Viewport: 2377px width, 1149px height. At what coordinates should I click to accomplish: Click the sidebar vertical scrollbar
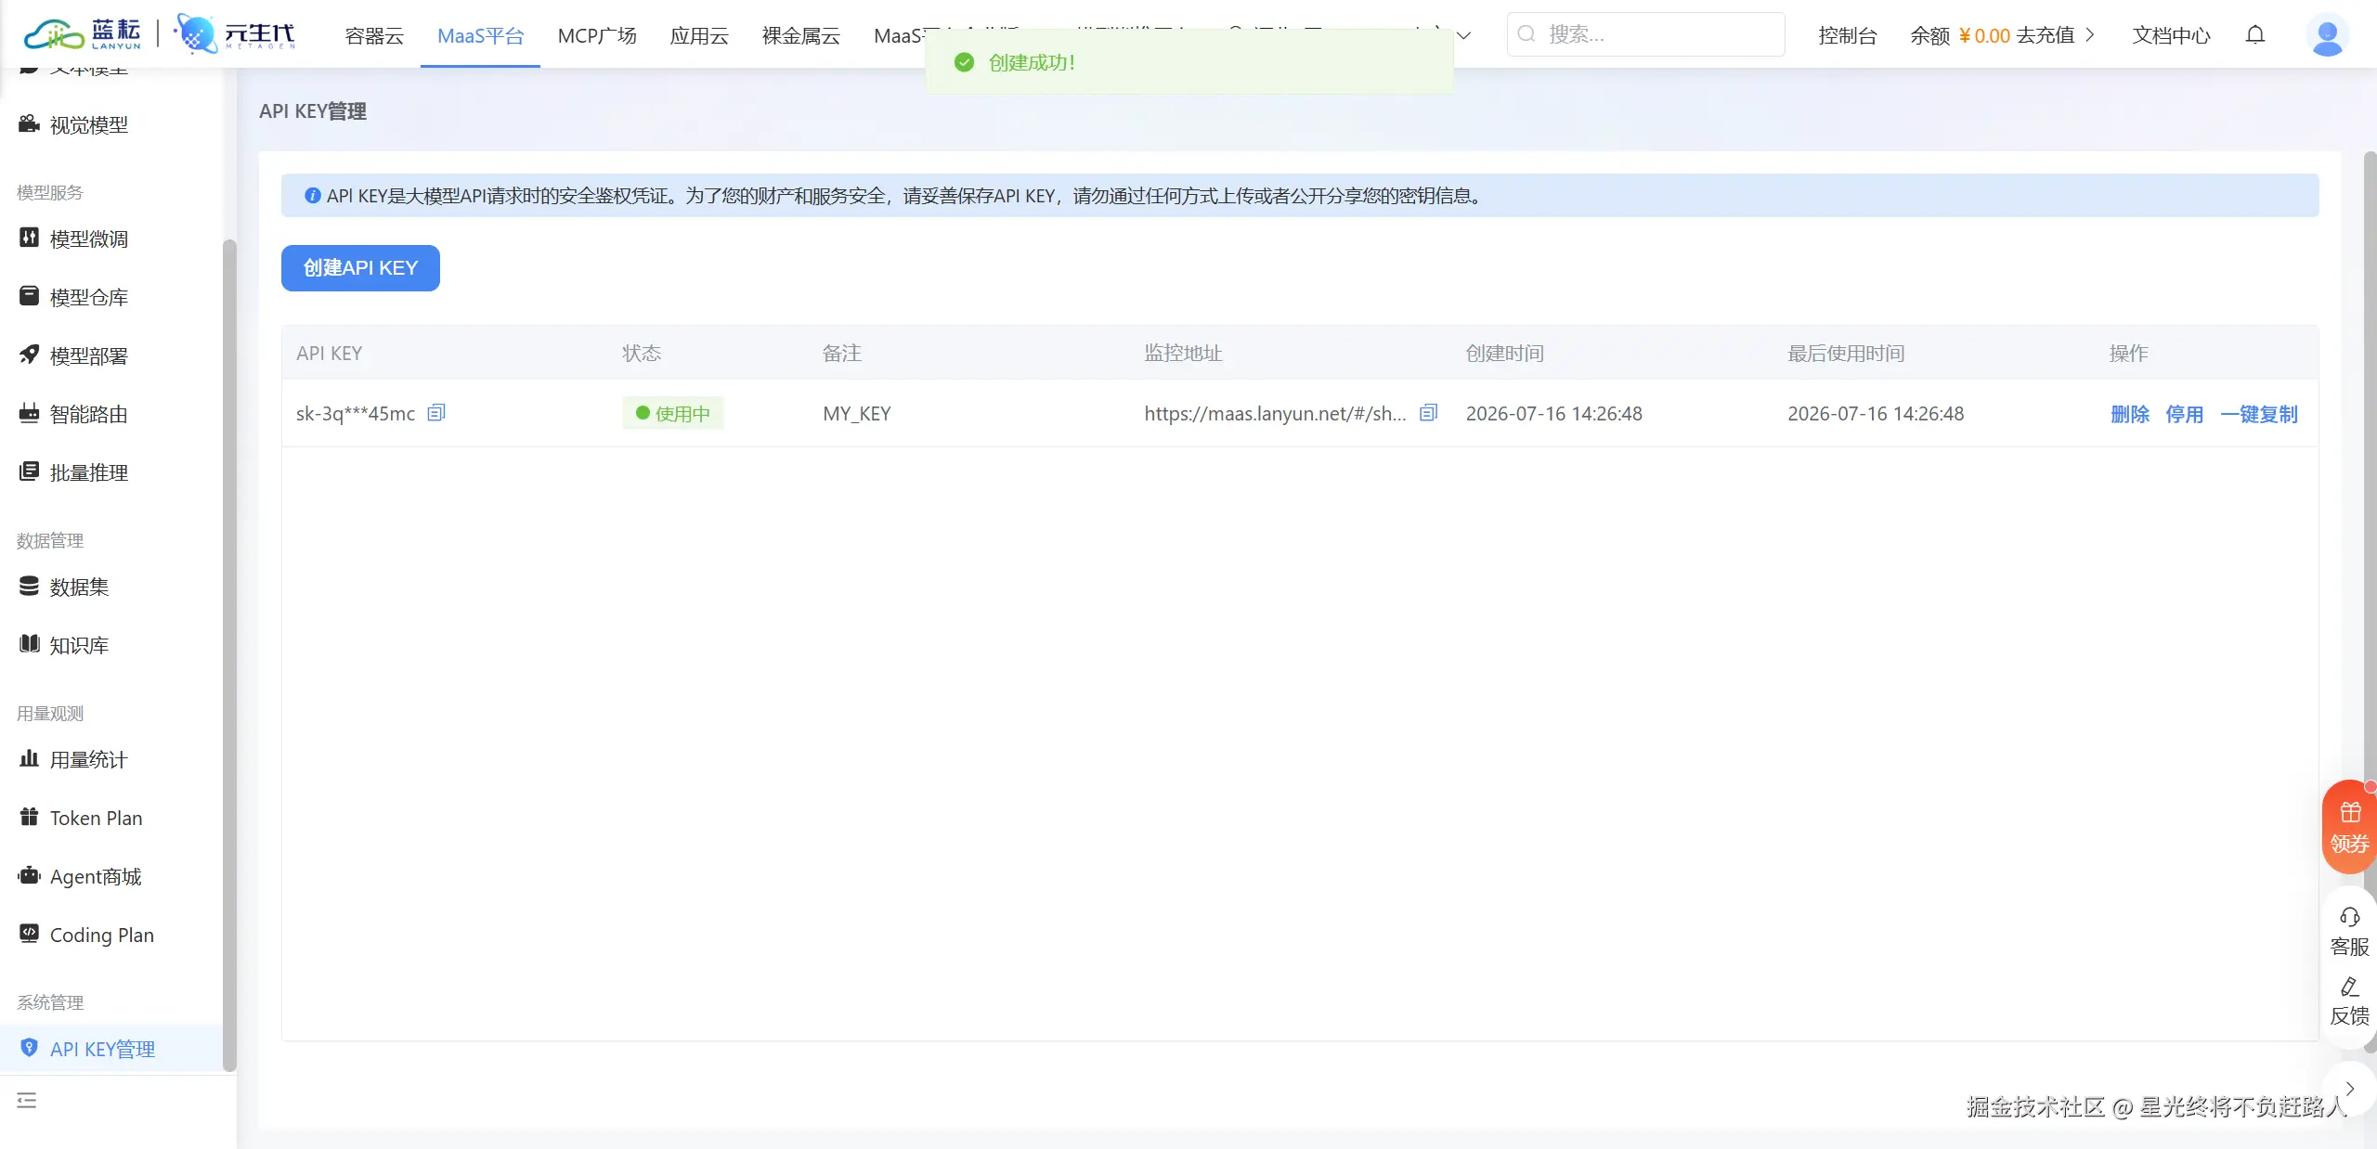pyautogui.click(x=229, y=654)
